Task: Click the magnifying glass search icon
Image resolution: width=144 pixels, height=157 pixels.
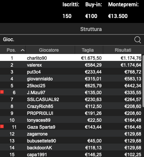Action: [x=138, y=40]
